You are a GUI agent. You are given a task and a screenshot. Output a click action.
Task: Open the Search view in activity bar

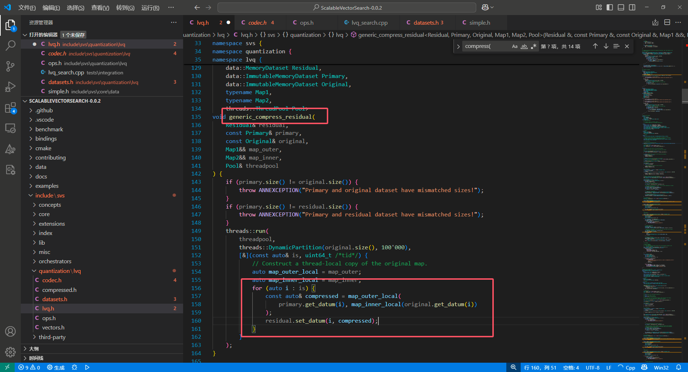click(10, 45)
